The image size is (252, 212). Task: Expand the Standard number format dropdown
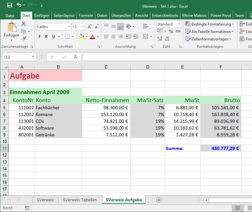pos(179,24)
